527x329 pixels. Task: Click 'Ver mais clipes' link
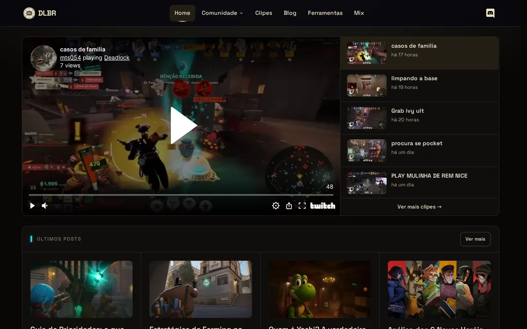point(419,207)
